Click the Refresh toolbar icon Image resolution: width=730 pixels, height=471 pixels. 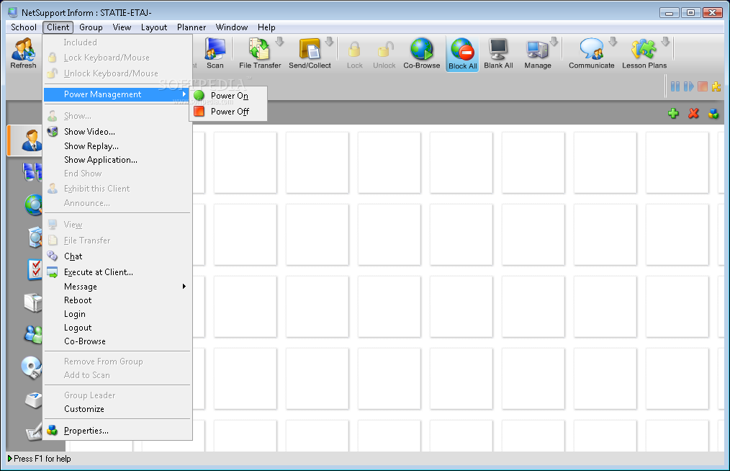[23, 53]
